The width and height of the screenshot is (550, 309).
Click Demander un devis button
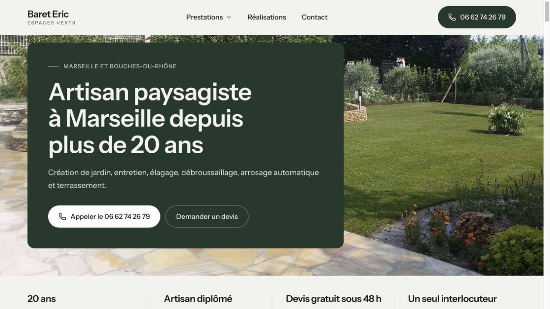point(207,217)
